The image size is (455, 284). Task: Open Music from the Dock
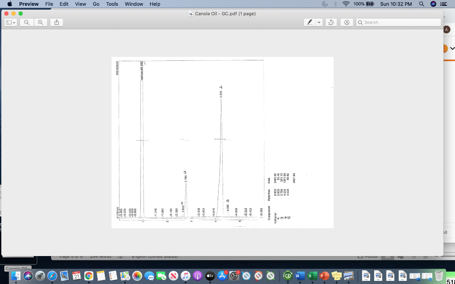[x=185, y=276]
